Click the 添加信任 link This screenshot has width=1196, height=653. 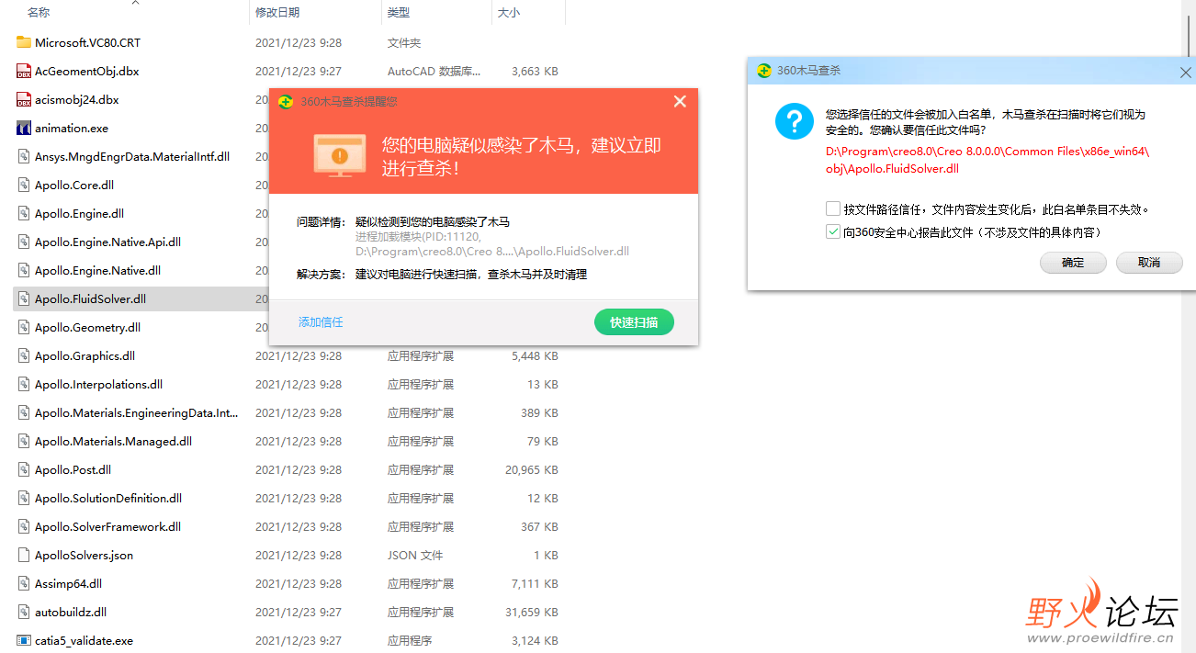pos(321,322)
